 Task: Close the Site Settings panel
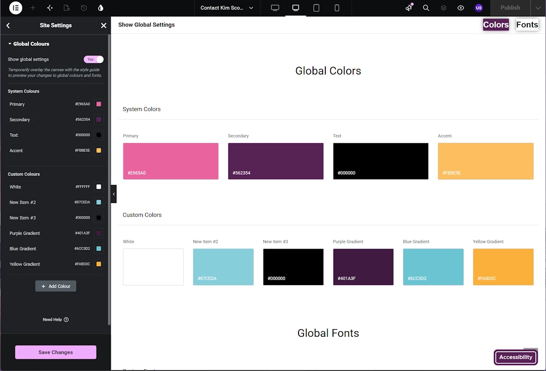tap(103, 25)
